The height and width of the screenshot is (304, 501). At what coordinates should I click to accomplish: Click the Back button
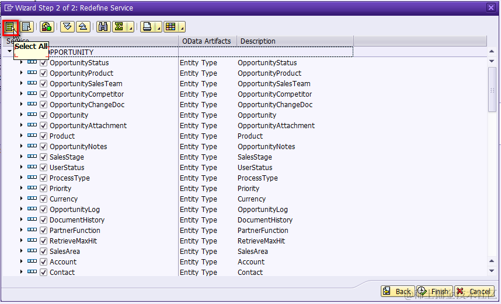point(398,291)
